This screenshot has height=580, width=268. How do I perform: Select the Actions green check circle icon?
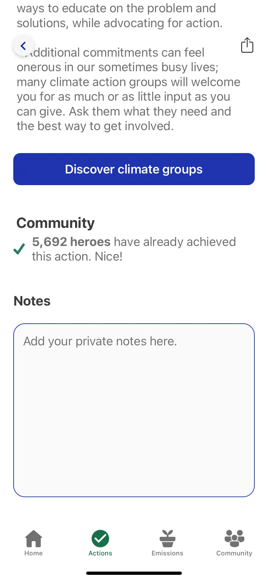(x=100, y=539)
